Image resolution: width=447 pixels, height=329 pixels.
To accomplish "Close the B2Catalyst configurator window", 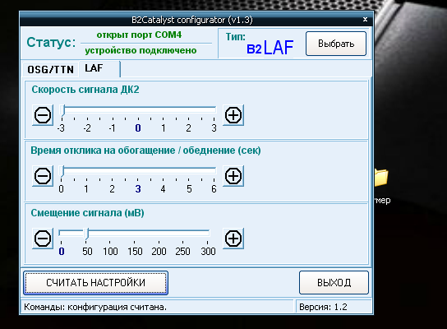I will 365,20.
